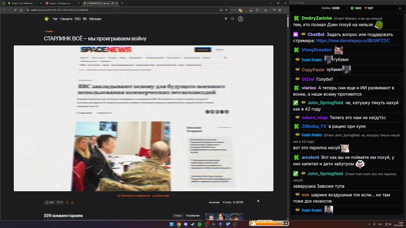Image resolution: width=406 pixels, height=228 pixels.
Task: Switch input language РУС in tray
Action: 380,224
